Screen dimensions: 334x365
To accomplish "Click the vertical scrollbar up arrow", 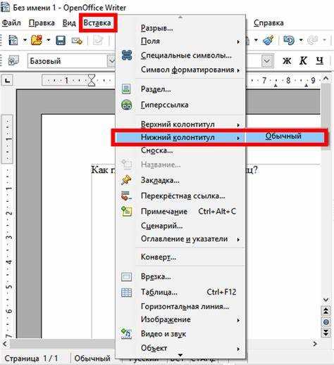I will 326,78.
